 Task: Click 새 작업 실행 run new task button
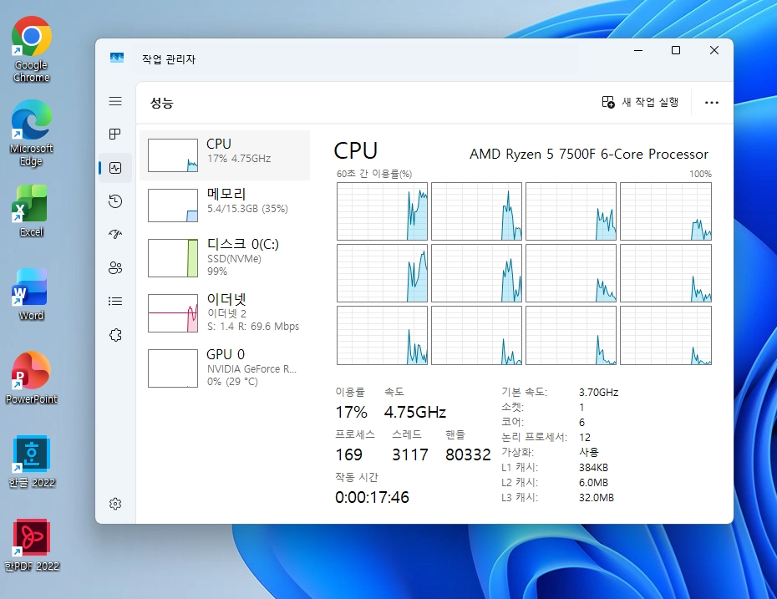click(x=640, y=102)
